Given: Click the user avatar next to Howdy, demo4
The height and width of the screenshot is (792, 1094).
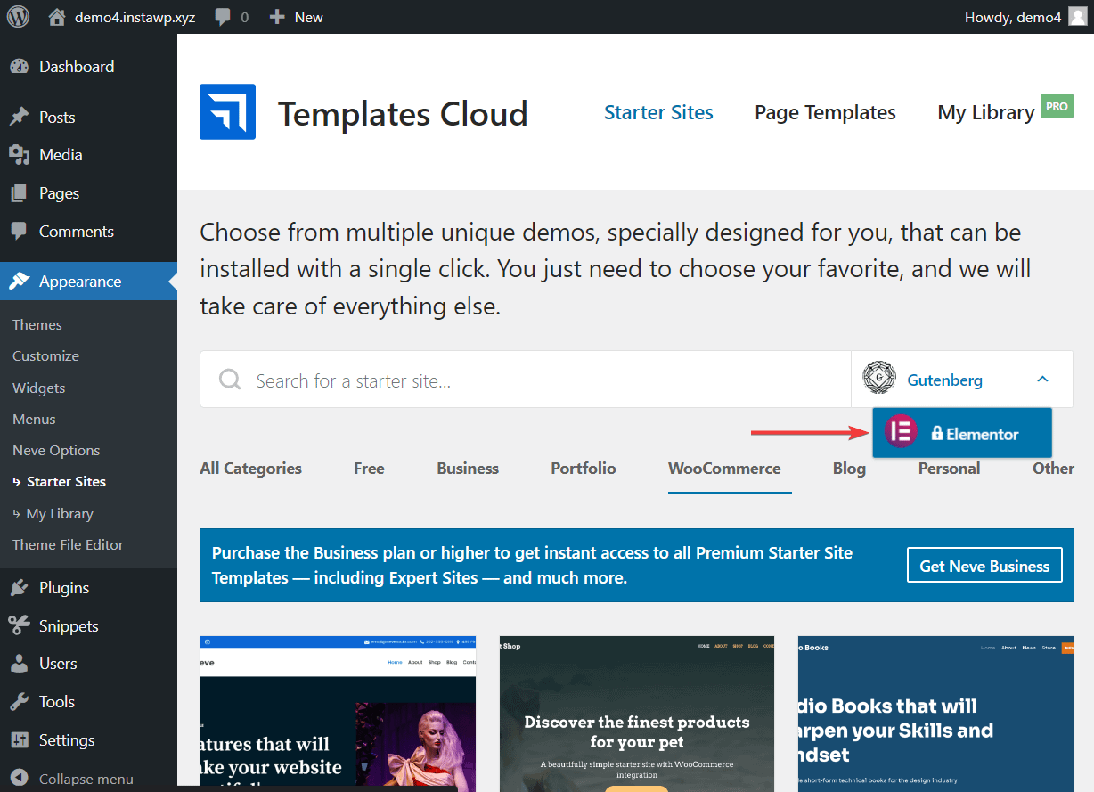Looking at the screenshot, I should [1077, 17].
